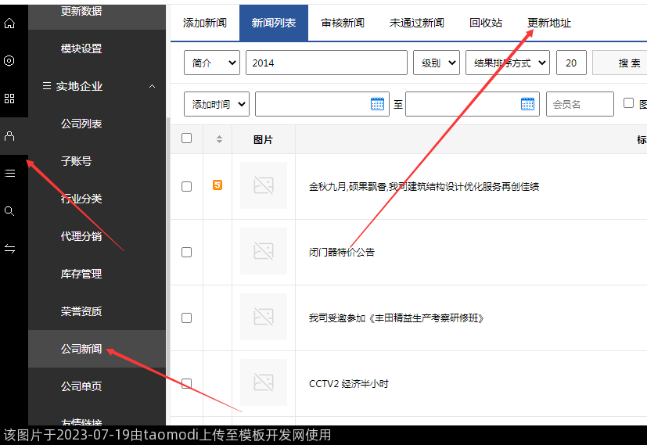Select the grid modules icon in rail
The height and width of the screenshot is (445, 647).
[9, 98]
